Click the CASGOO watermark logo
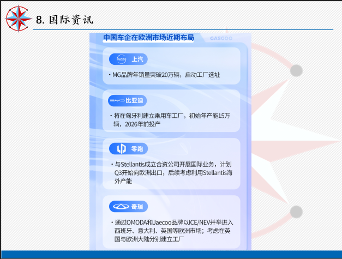The image size is (342, 259). (221, 38)
